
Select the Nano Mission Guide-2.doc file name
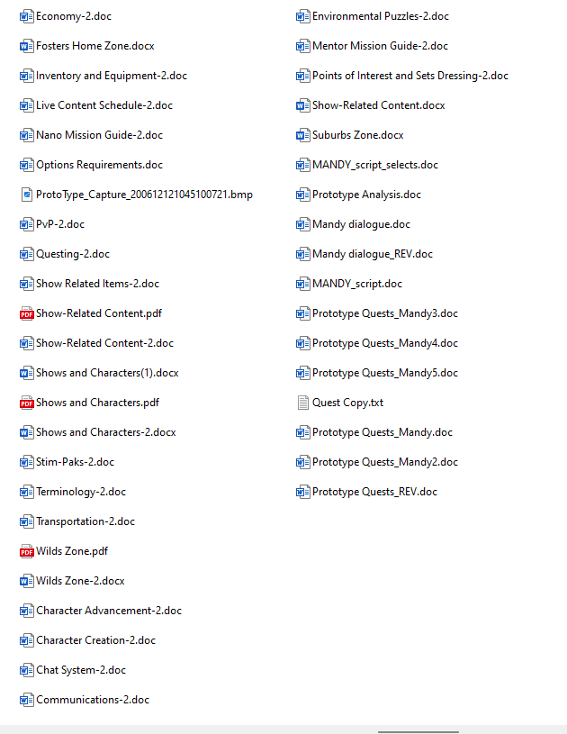pyautogui.click(x=100, y=135)
